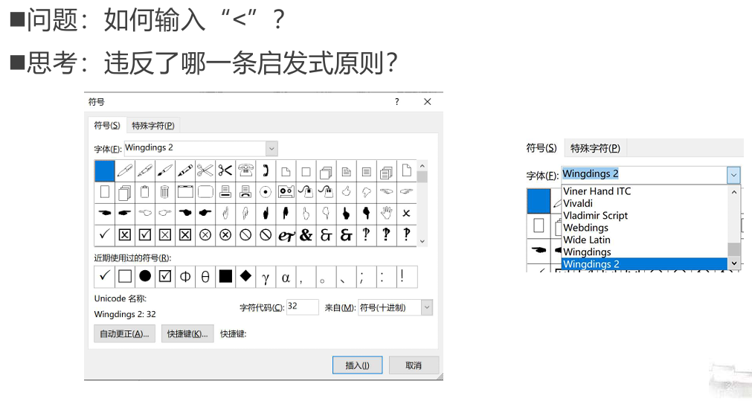The image size is (752, 413).
Task: Choose the clipboard symbol
Action: tap(144, 192)
